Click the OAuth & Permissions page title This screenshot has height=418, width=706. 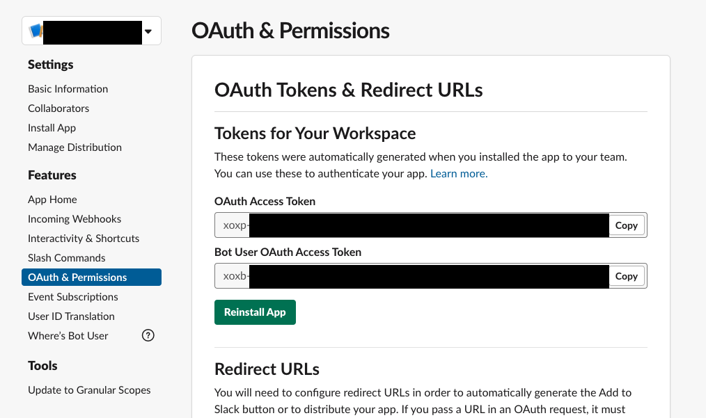click(x=290, y=31)
